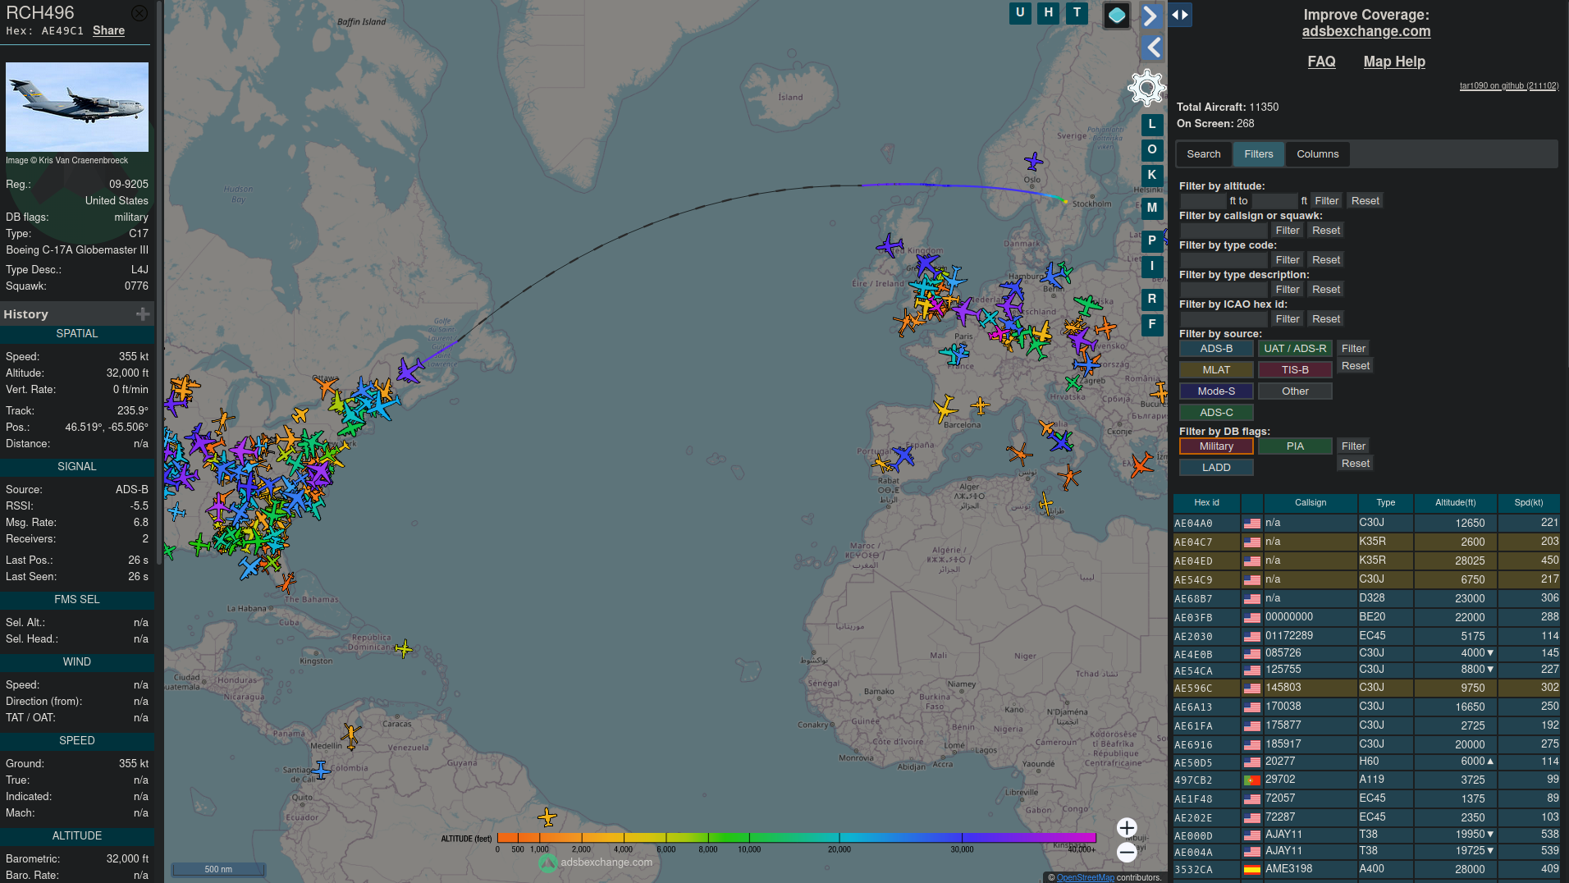Collapse sidebar with left chevron arrow
Viewport: 1569px width, 883px height.
(1152, 48)
